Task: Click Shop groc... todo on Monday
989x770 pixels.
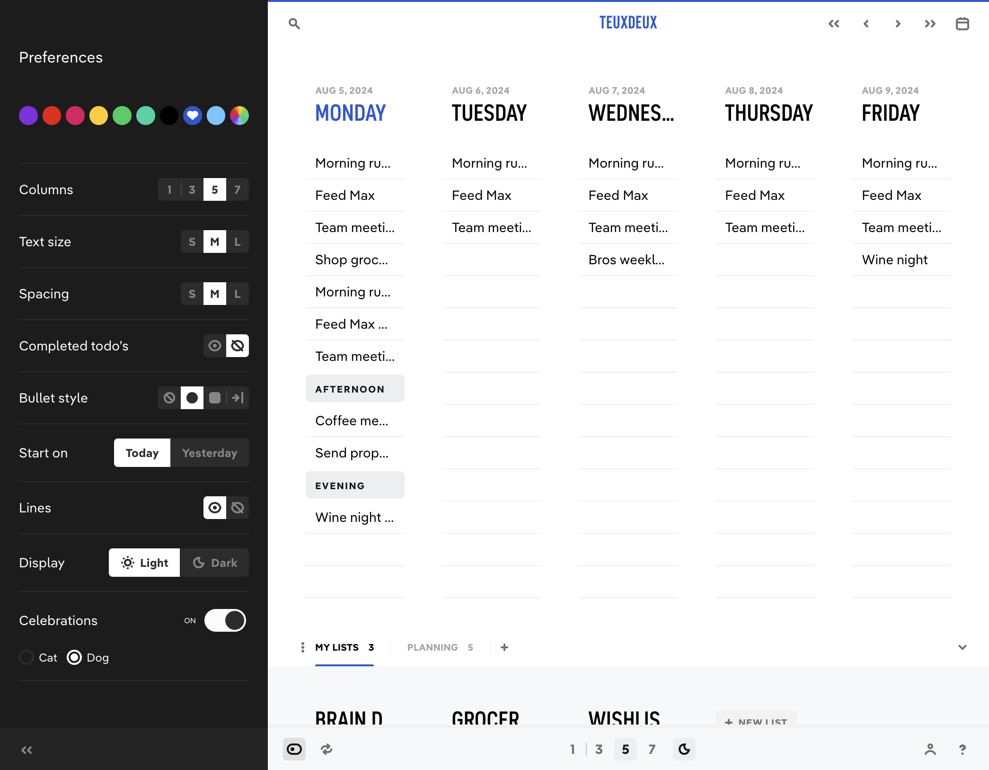Action: point(355,260)
